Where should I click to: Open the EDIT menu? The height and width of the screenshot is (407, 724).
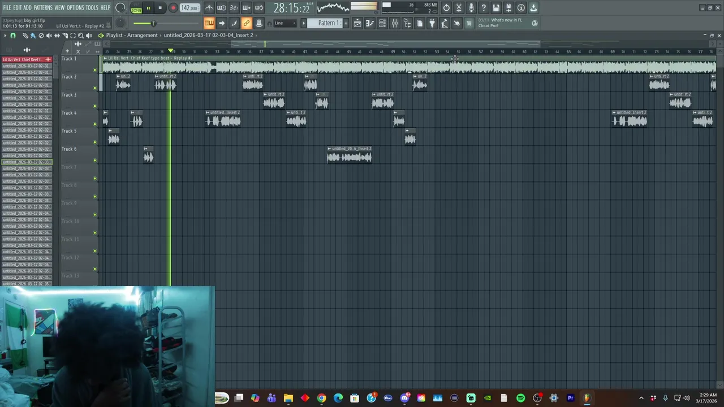(18, 8)
